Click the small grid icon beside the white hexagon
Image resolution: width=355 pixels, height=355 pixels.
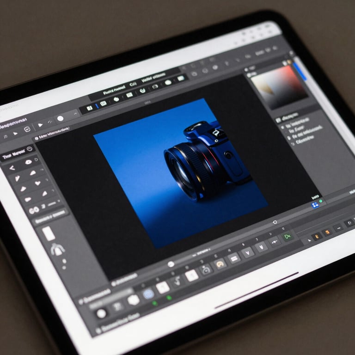click(117, 306)
